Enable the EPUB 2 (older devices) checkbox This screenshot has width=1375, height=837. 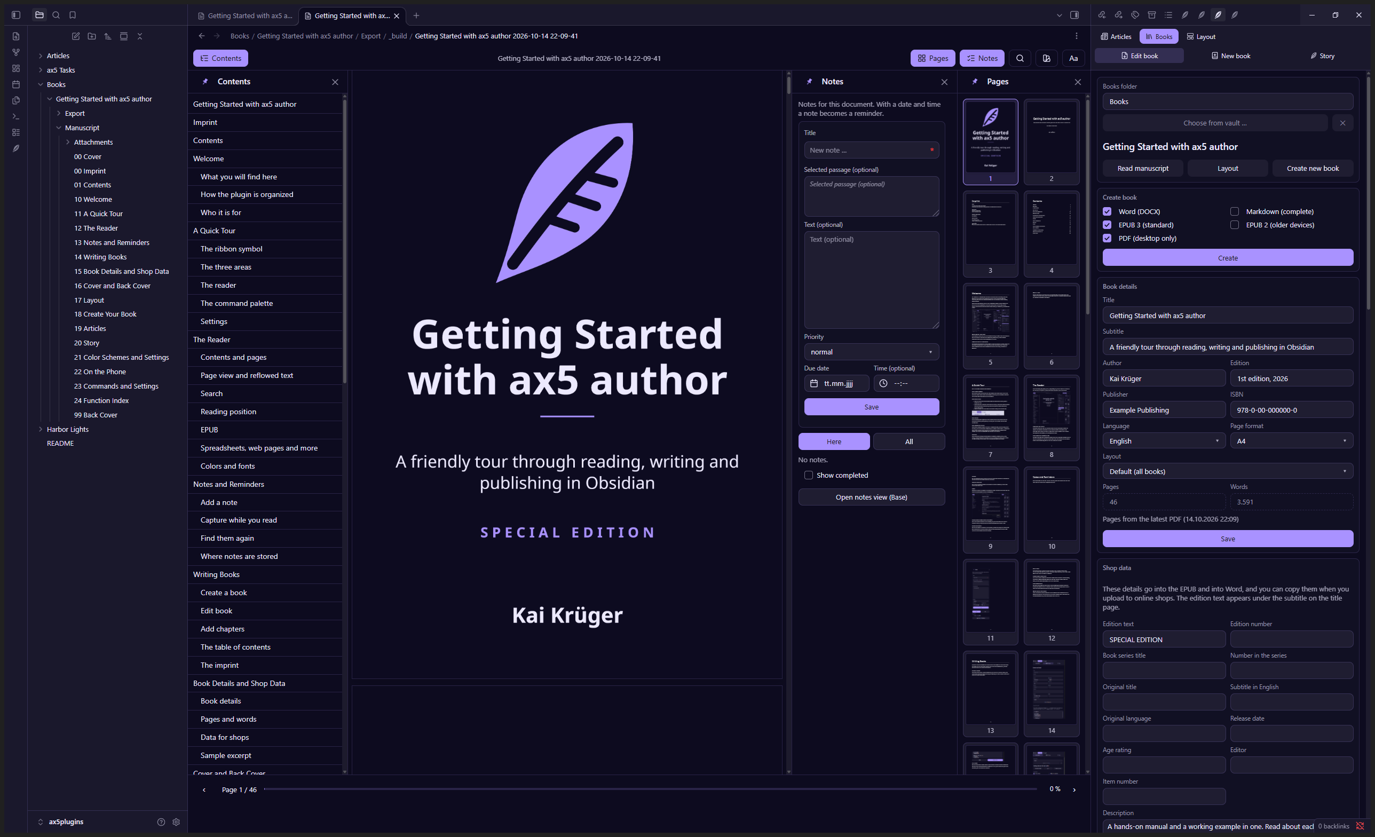[1235, 225]
